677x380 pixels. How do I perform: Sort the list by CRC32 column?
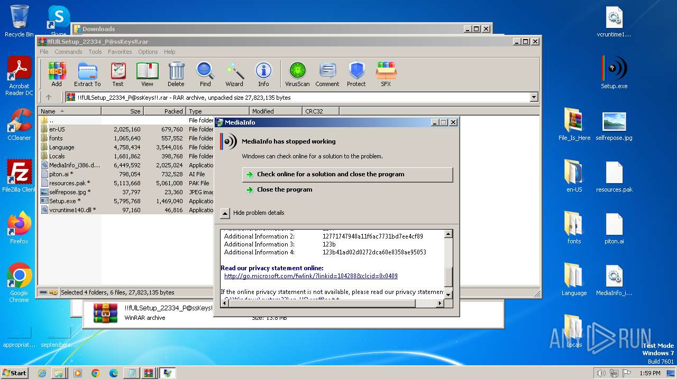point(321,111)
